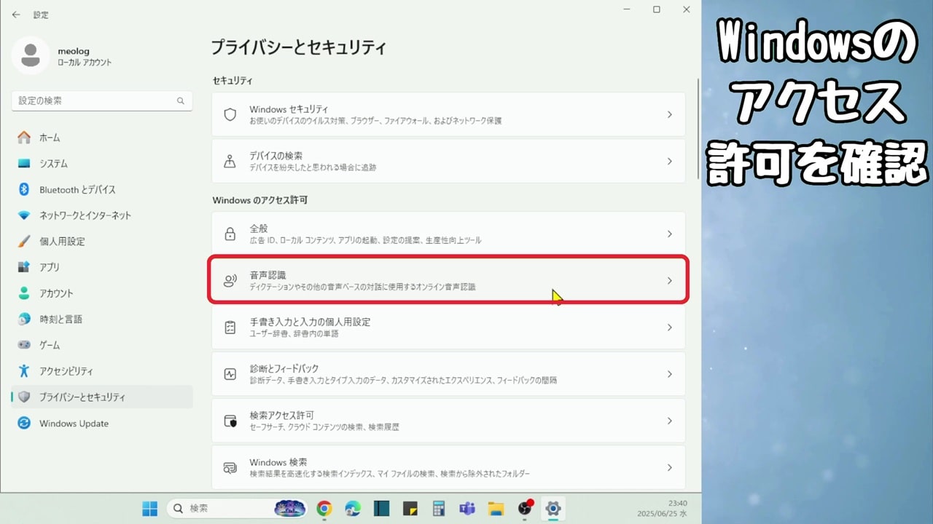The height and width of the screenshot is (524, 933).
Task: Click the Windows 検索 magnifier icon
Action: (230, 467)
